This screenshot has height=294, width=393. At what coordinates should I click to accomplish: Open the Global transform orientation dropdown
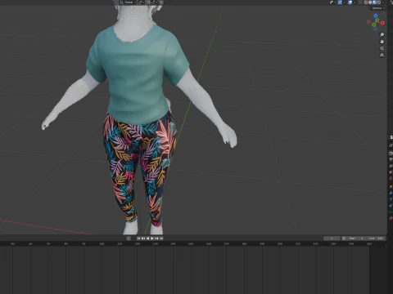128,2
